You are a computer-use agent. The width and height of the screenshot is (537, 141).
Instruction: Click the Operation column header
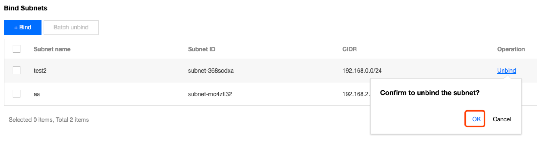pyautogui.click(x=511, y=49)
